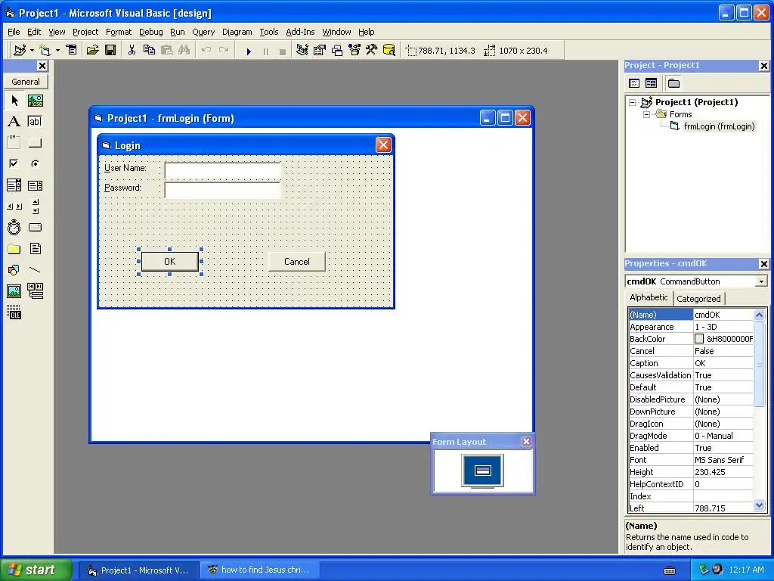Open the Form Layout Window toolbar icon
The width and height of the screenshot is (774, 581).
[x=337, y=50]
